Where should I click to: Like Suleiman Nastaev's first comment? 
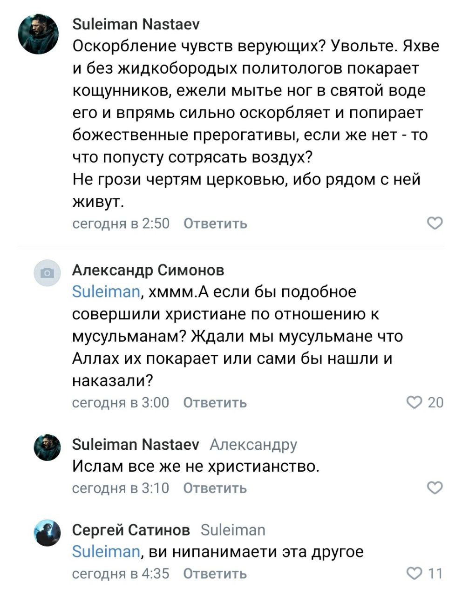click(435, 223)
